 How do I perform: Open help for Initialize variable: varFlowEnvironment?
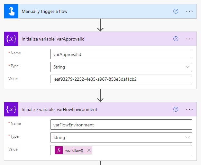click(x=176, y=109)
